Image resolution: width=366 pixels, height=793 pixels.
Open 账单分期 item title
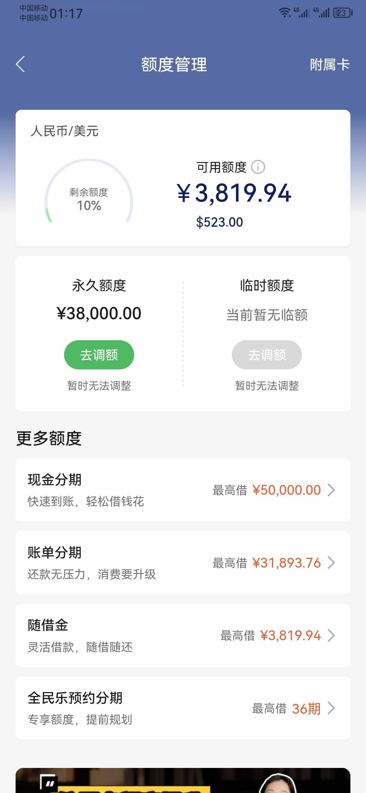click(55, 552)
